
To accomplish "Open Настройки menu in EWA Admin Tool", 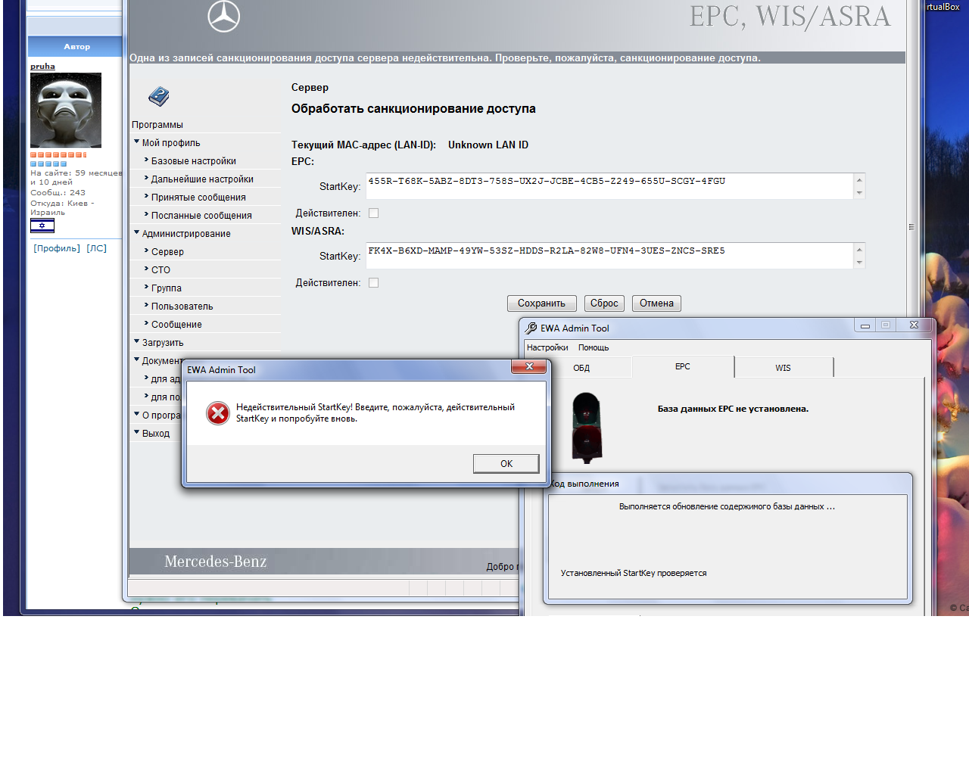I will pos(547,347).
